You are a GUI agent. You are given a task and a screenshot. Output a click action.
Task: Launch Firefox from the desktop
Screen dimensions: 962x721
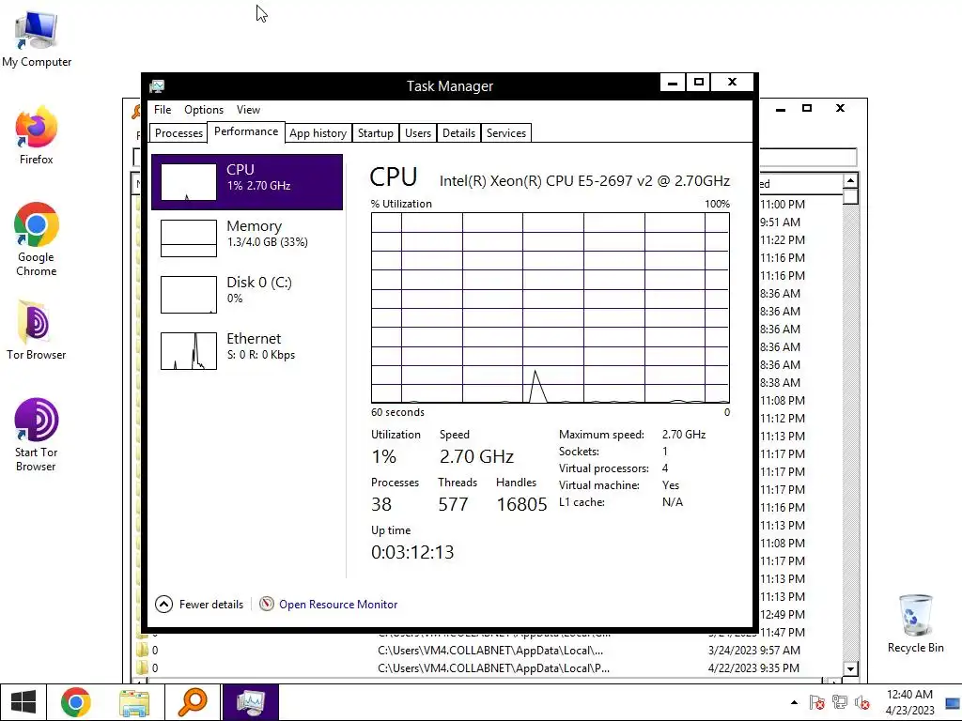(37, 135)
